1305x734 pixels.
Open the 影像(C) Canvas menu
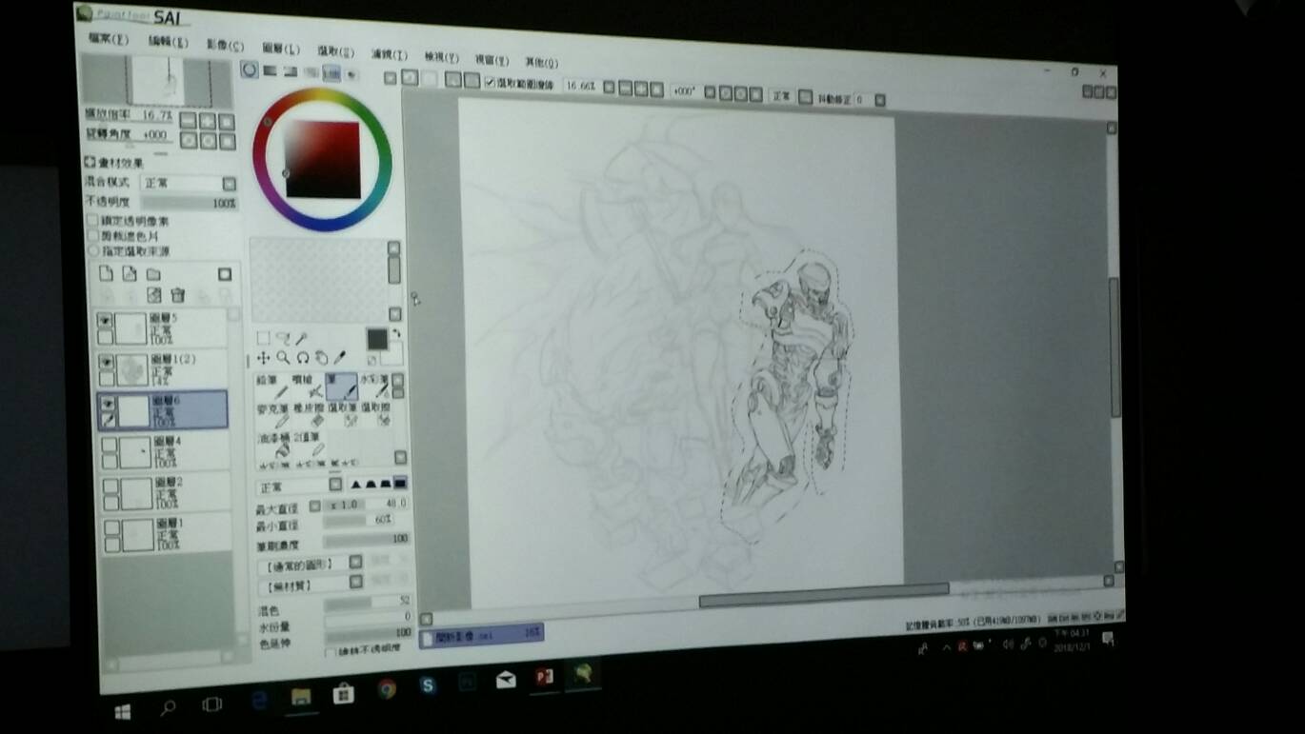225,46
